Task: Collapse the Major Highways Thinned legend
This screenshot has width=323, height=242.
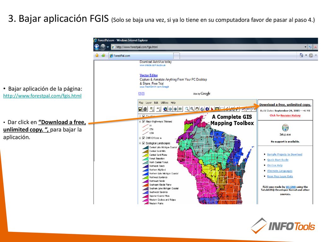Action: [140, 122]
